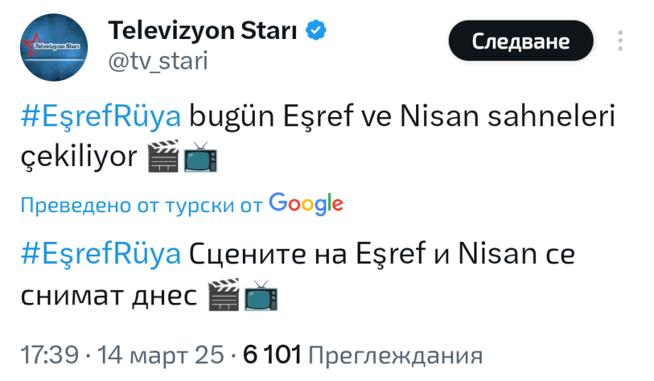Click the Televizyon Starı display name
The image size is (654, 381).
tap(202, 31)
